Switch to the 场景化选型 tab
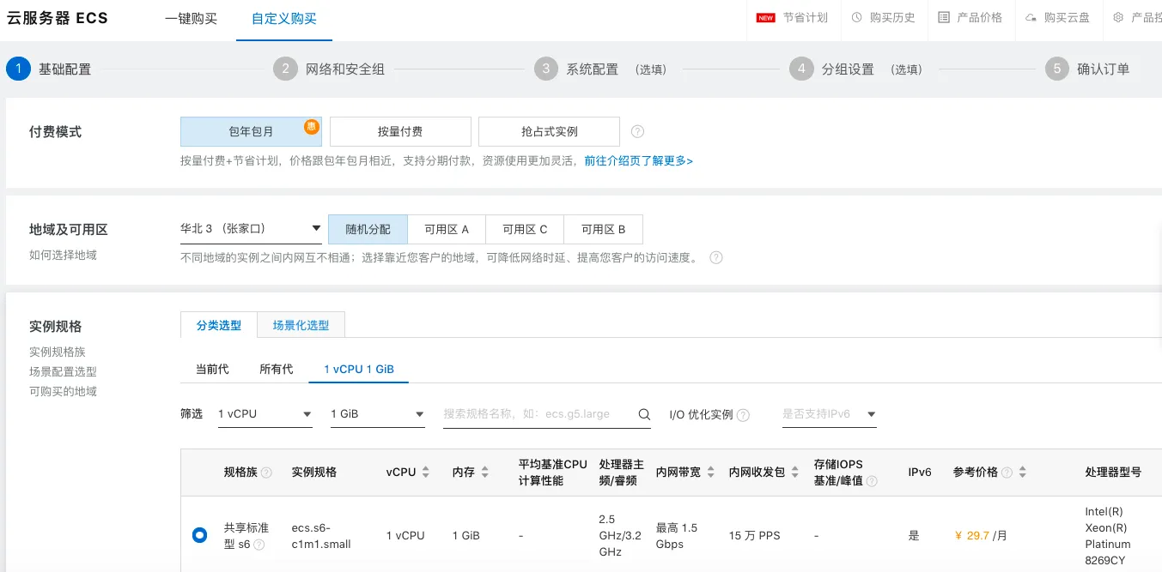 pyautogui.click(x=301, y=324)
